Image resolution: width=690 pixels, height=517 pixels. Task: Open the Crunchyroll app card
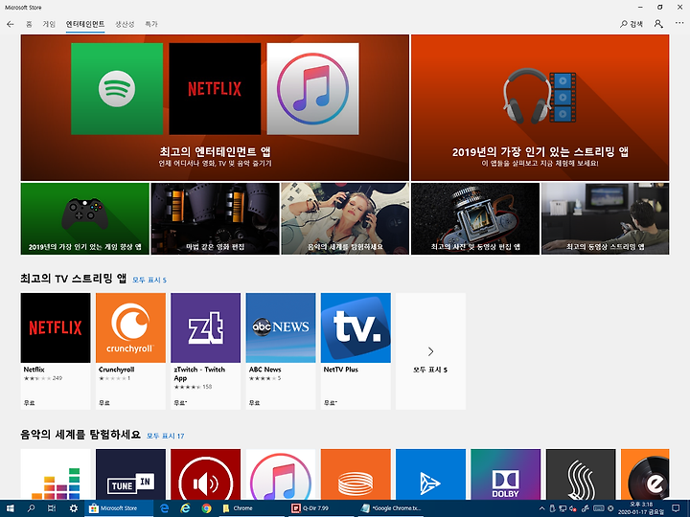click(130, 351)
